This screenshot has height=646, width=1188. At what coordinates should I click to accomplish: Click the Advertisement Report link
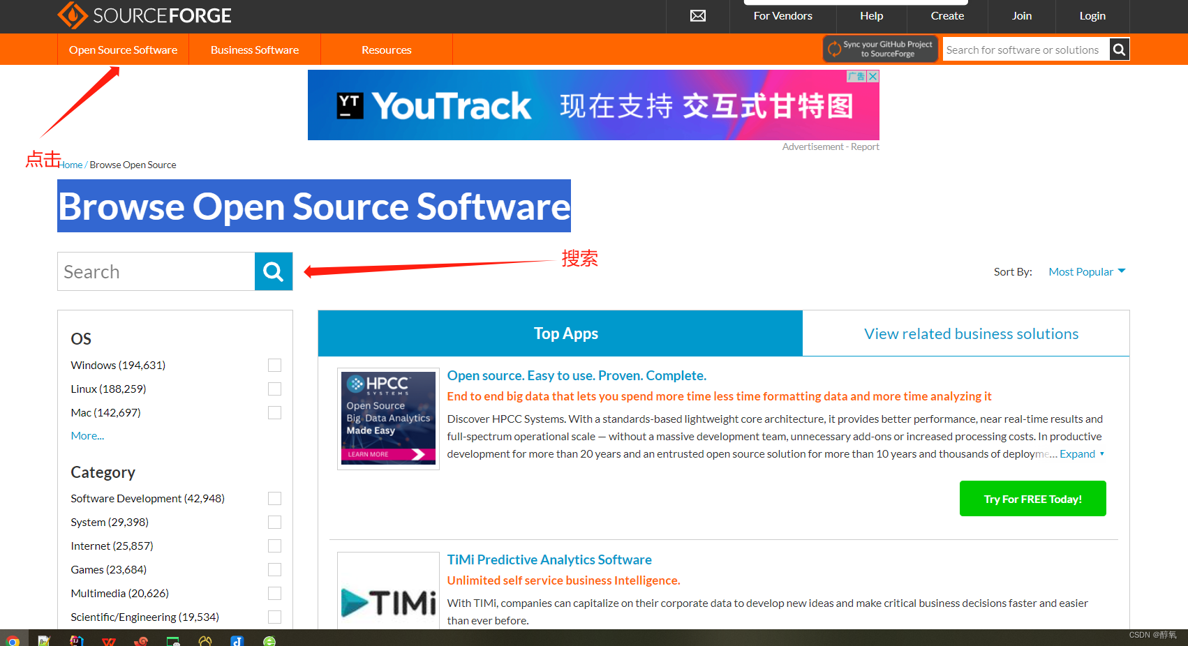click(x=865, y=147)
